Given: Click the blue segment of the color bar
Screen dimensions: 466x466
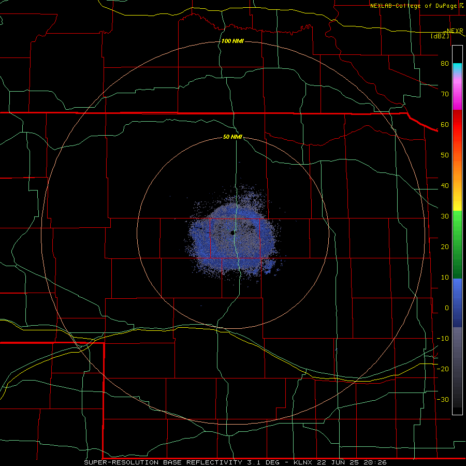Looking at the screenshot, I should 457,302.
